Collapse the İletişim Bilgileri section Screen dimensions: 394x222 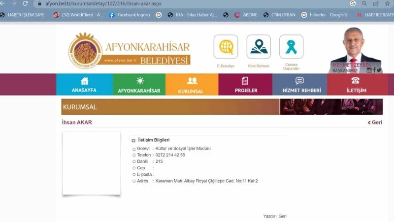pyautogui.click(x=133, y=140)
